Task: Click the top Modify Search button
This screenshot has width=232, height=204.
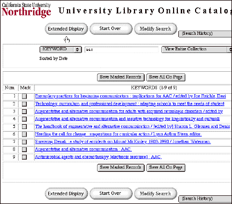Action: 155,28
